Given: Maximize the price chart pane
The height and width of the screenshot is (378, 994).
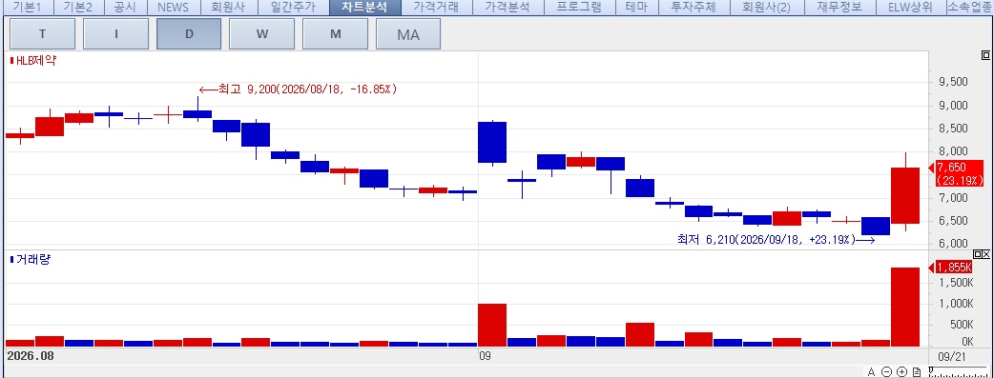Looking at the screenshot, I should click(985, 56).
